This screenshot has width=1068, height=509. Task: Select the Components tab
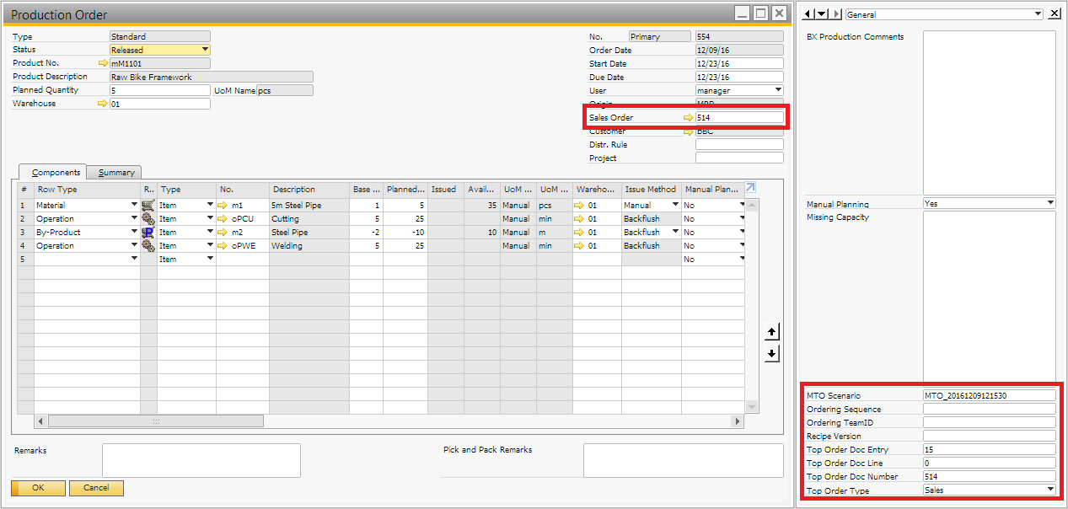(x=56, y=173)
